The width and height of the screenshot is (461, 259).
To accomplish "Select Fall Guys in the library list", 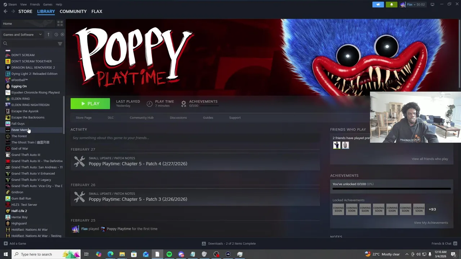I will (18, 124).
